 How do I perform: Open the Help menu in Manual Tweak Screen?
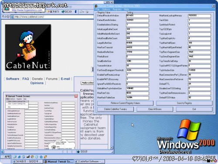click(x=126, y=9)
